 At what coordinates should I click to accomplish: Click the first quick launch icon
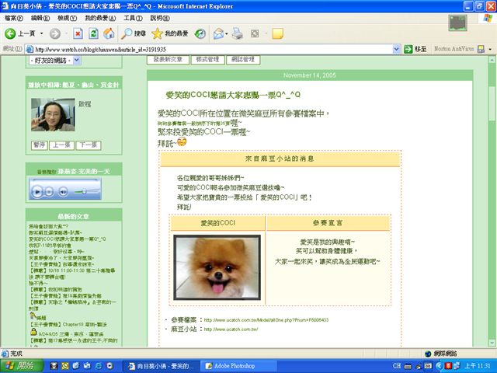tap(54, 366)
